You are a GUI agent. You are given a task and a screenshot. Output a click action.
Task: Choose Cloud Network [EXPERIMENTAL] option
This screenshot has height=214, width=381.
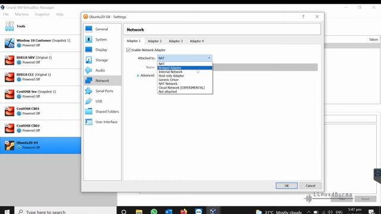point(185,87)
